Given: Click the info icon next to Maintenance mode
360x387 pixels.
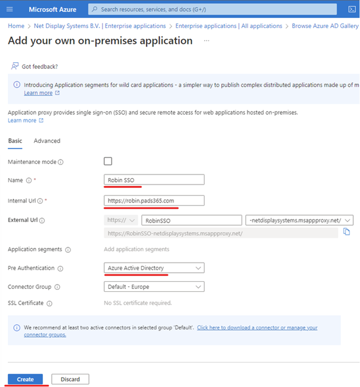Looking at the screenshot, I should tap(61, 162).
